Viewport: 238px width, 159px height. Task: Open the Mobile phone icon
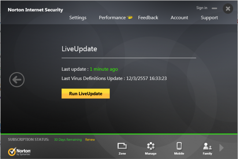(179, 148)
